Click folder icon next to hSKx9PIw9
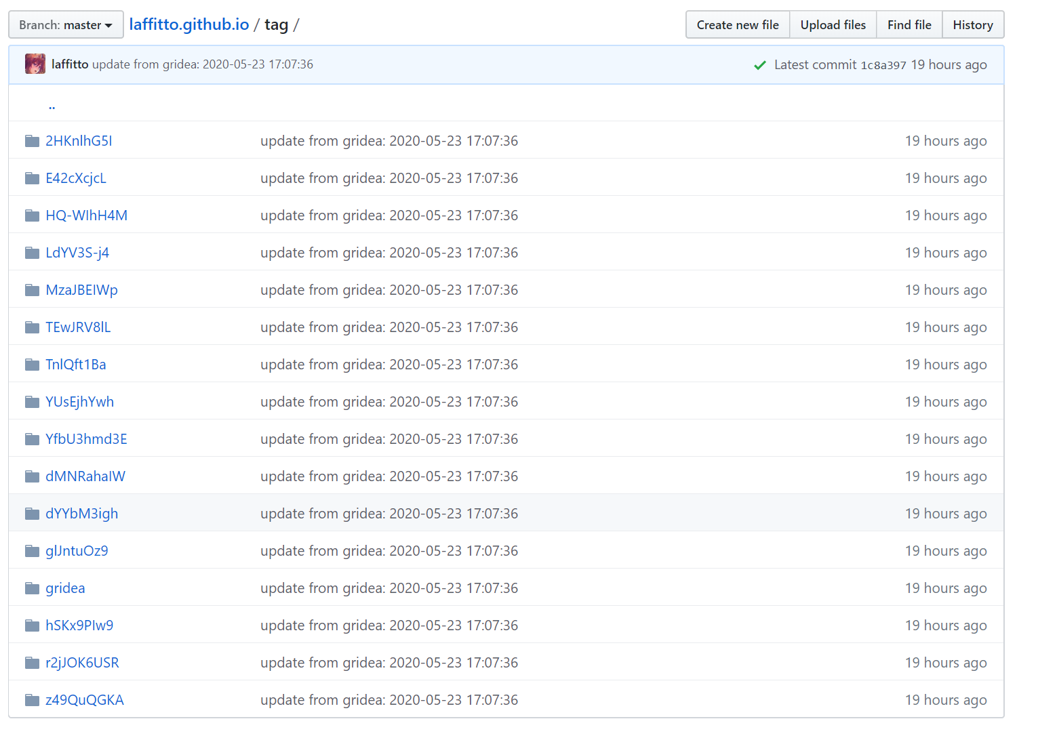 pyautogui.click(x=32, y=626)
